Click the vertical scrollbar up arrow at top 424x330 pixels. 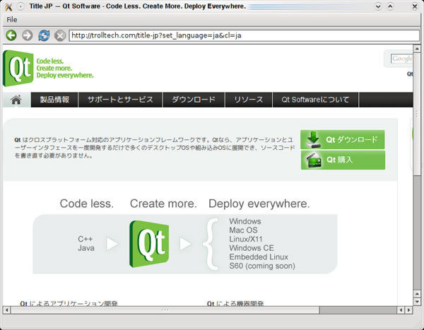click(x=417, y=49)
